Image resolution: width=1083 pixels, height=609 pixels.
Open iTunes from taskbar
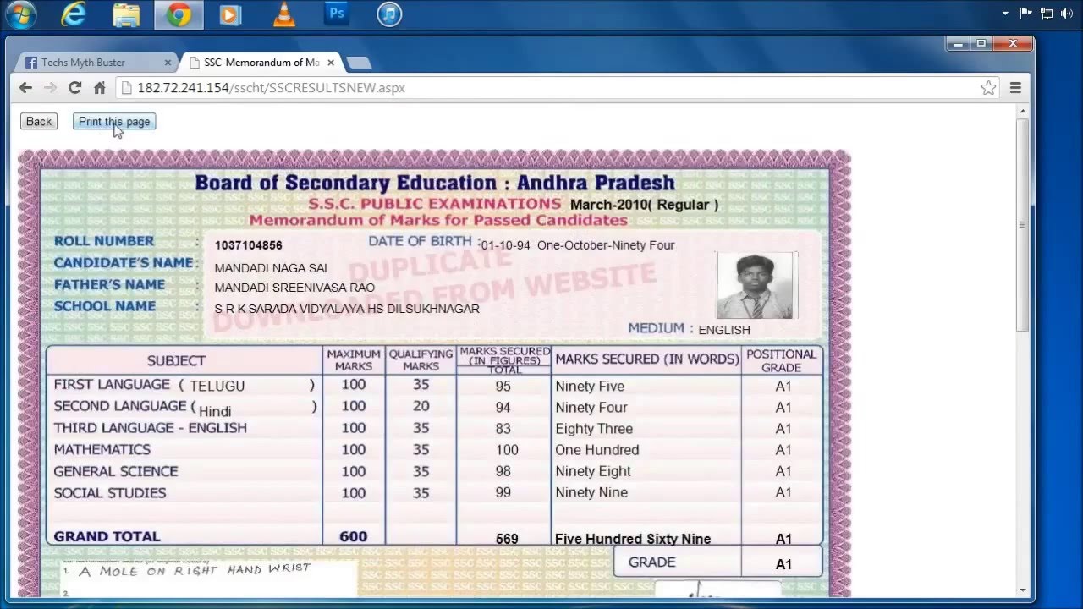point(389,14)
